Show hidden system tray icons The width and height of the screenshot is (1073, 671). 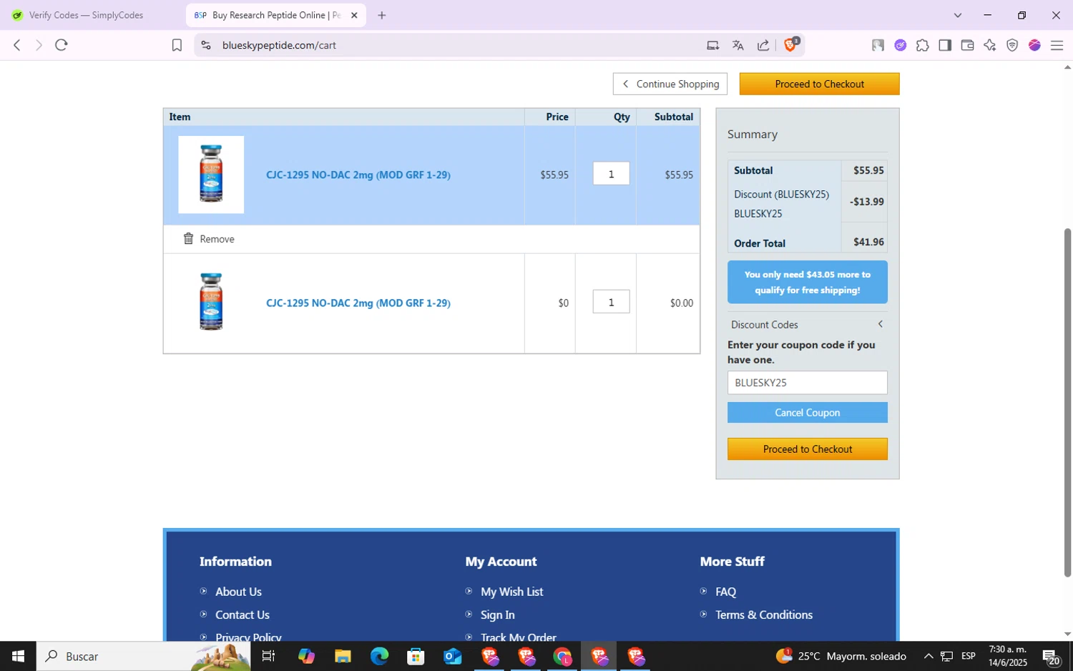[929, 656]
